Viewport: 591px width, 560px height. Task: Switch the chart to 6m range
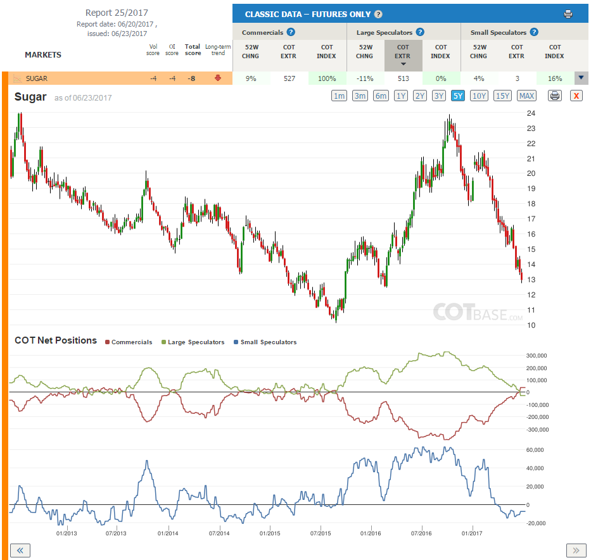381,96
